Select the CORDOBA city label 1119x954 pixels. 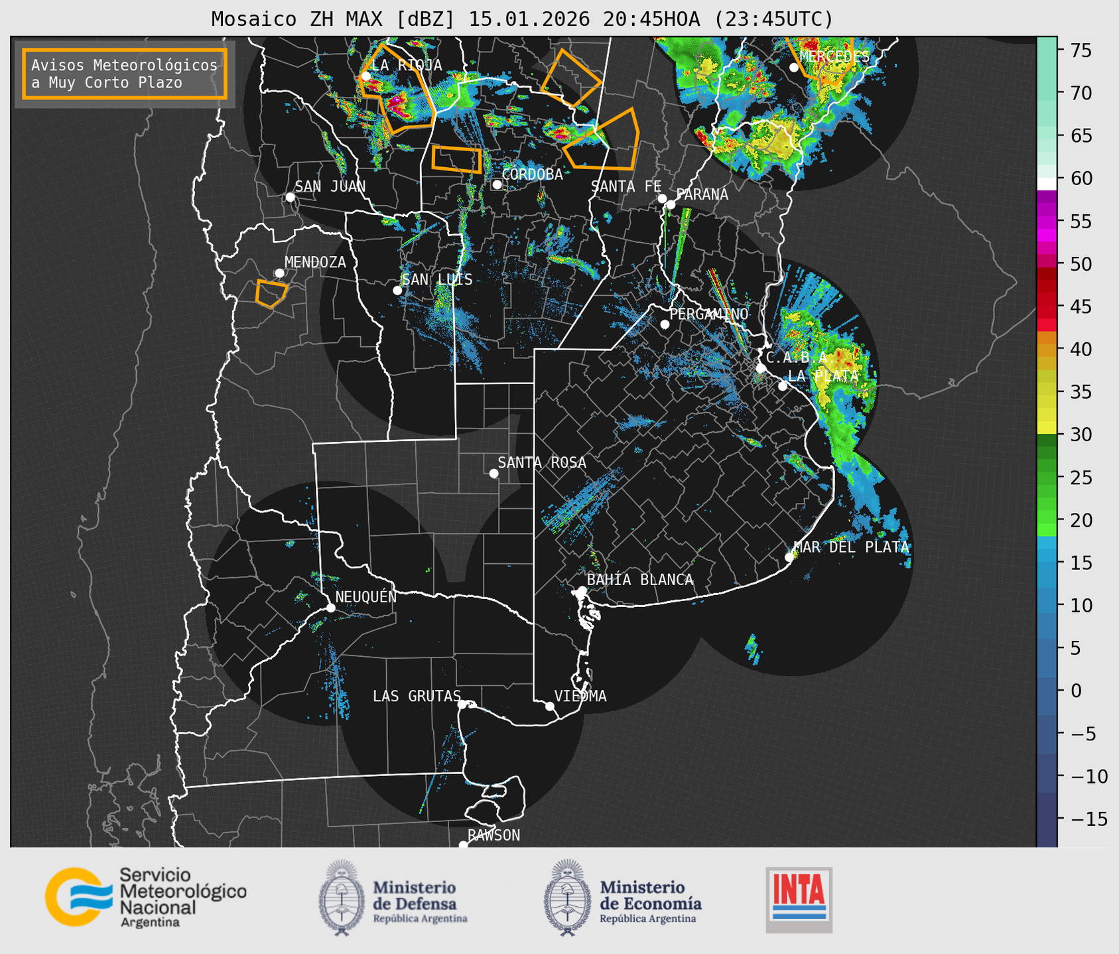click(532, 174)
